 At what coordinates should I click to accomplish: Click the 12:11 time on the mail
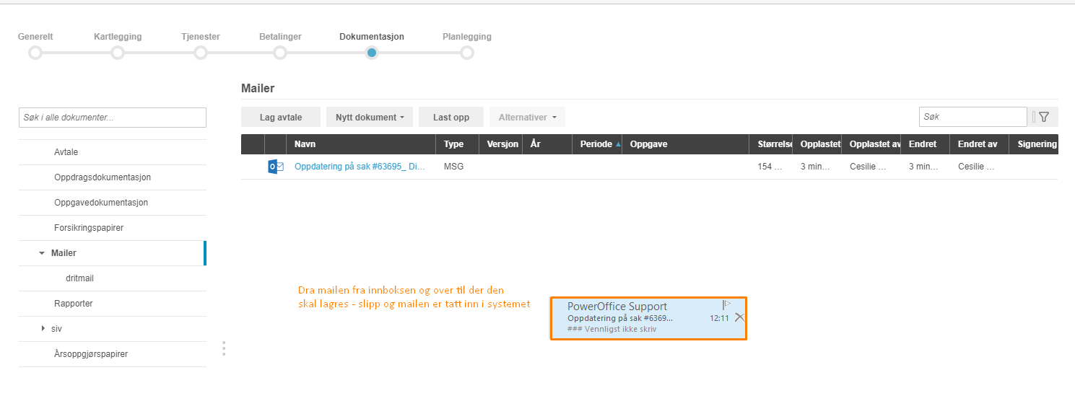tap(719, 318)
